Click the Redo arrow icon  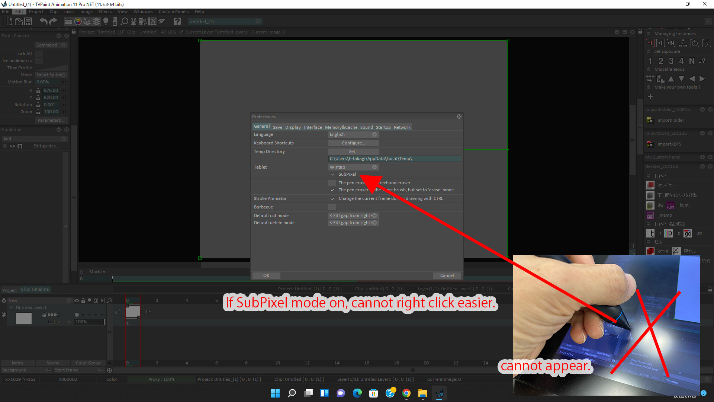pos(53,22)
